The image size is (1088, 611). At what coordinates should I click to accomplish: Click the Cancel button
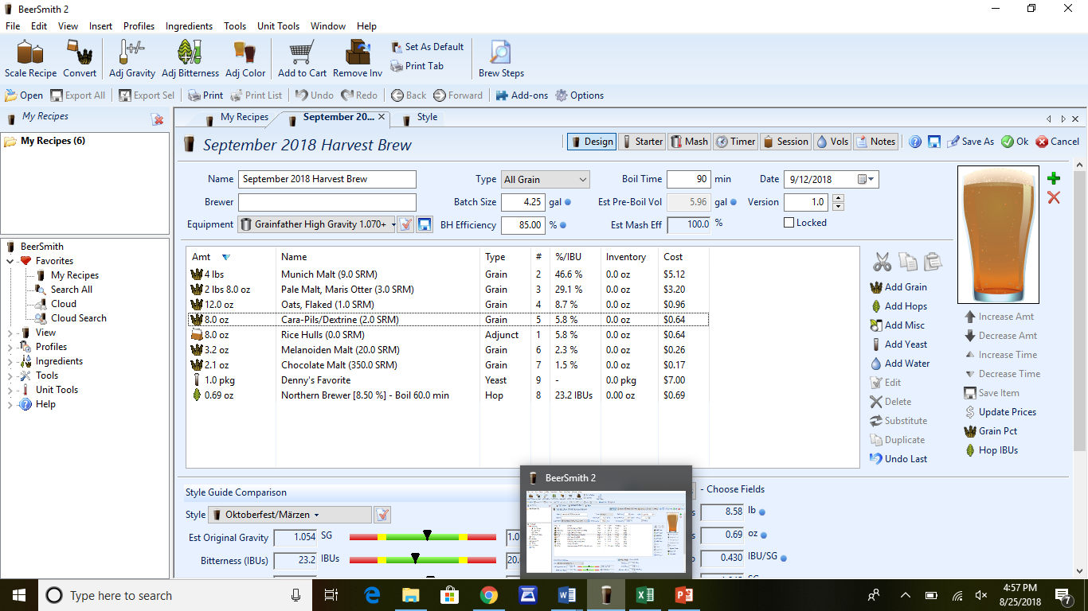(x=1057, y=142)
